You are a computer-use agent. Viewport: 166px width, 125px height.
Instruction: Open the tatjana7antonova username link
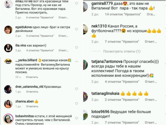pos(107,62)
